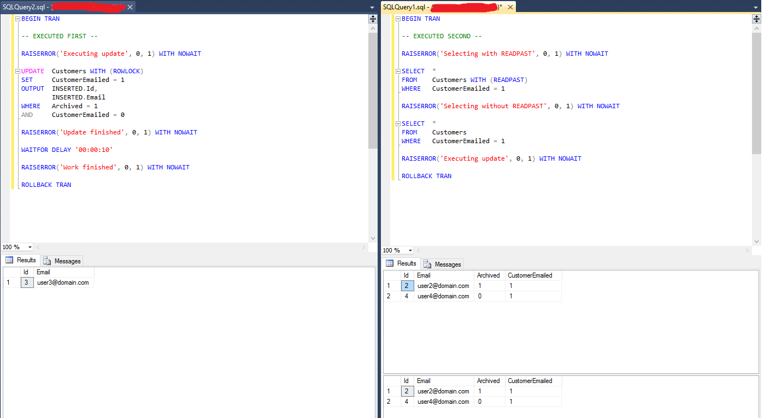Click the 'Update finished' RAISERROR line
The image size is (764, 418).
tap(109, 132)
